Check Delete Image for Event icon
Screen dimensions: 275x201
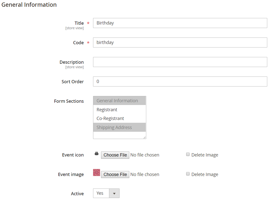tap(188, 154)
